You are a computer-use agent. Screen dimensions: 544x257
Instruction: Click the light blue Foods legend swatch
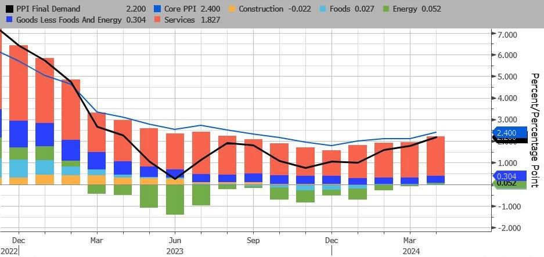323,9
